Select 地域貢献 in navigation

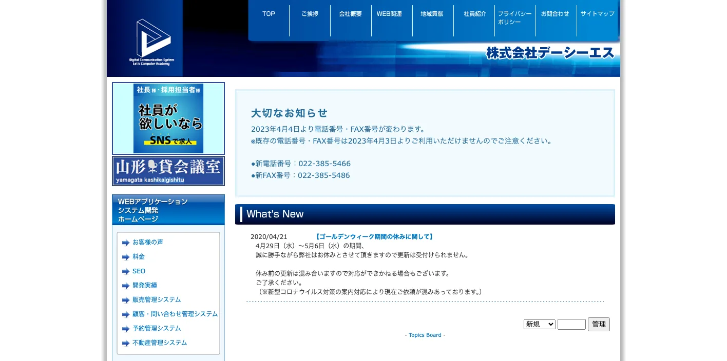[x=432, y=14]
